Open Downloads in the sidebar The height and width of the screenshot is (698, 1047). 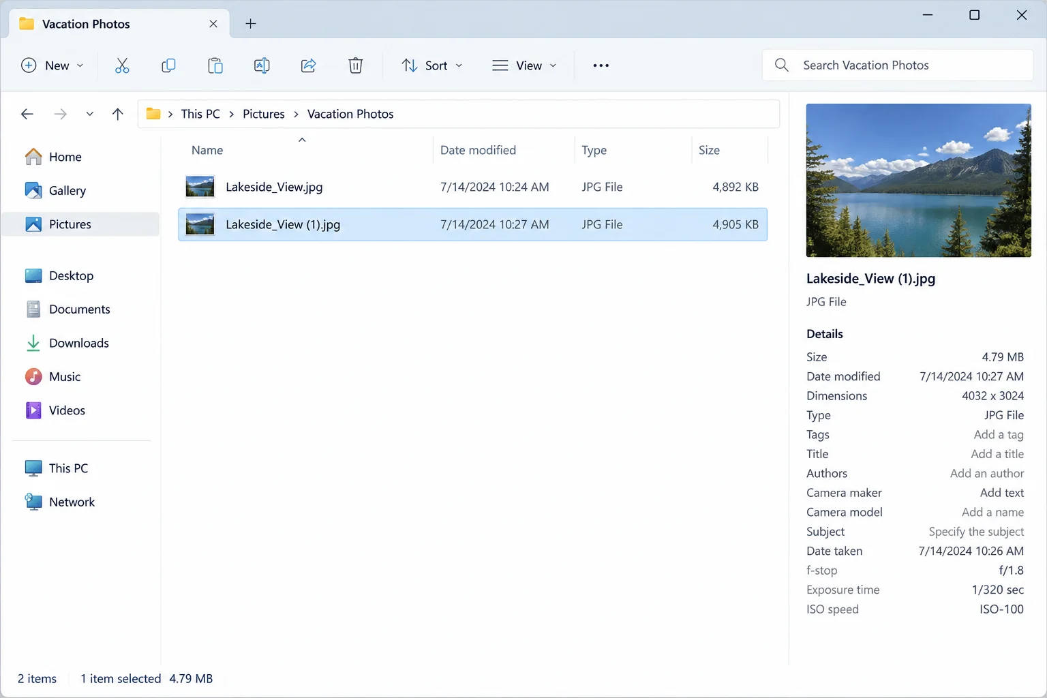(x=80, y=343)
